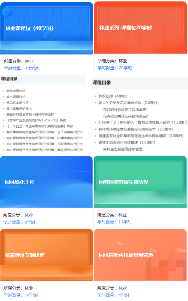Collapse 森林生态系统可持续管理（1.5课时） section arrow
Screen dimensions: 188x301
pyautogui.click(x=95, y=143)
